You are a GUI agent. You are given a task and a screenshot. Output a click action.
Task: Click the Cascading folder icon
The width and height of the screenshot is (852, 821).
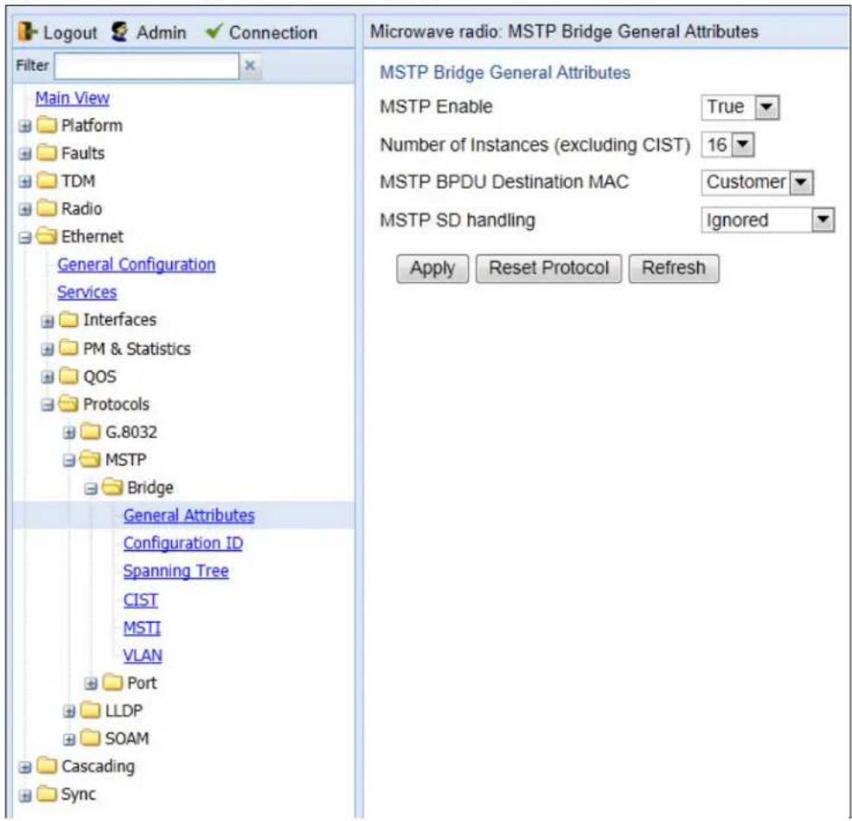pyautogui.click(x=47, y=766)
